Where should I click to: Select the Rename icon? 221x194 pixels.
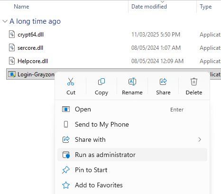click(132, 82)
